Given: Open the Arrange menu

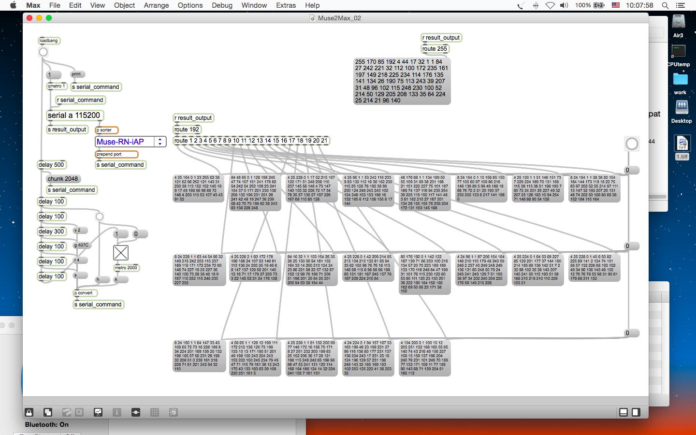Looking at the screenshot, I should 156,5.
